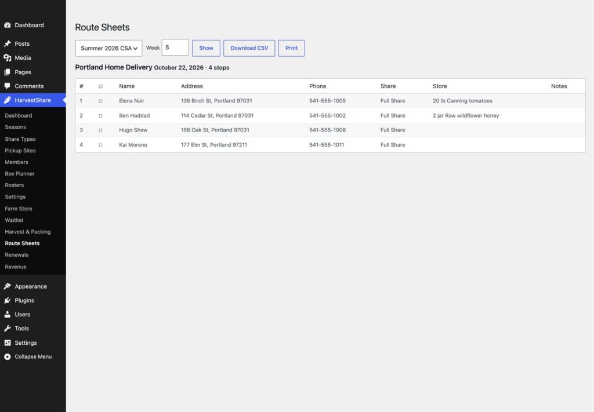Open Revenue submenu item
The image size is (594, 412).
point(16,267)
